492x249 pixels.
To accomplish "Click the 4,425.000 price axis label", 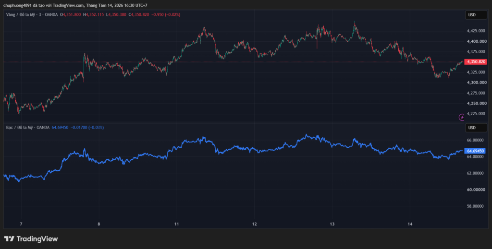I will 476,31.
